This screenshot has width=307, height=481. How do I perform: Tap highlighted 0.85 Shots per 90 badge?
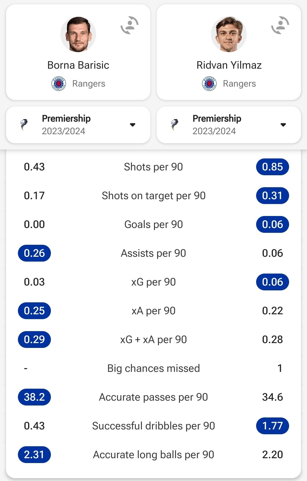click(x=273, y=167)
